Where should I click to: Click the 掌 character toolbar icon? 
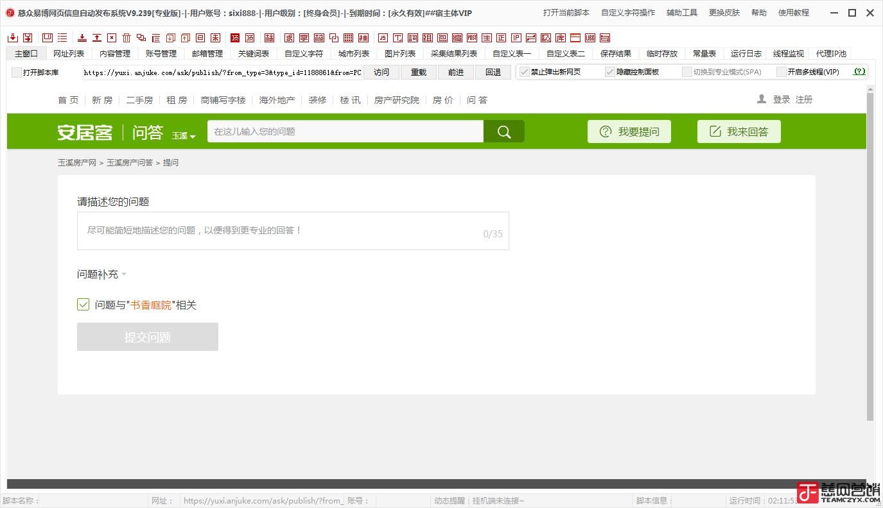(x=304, y=38)
